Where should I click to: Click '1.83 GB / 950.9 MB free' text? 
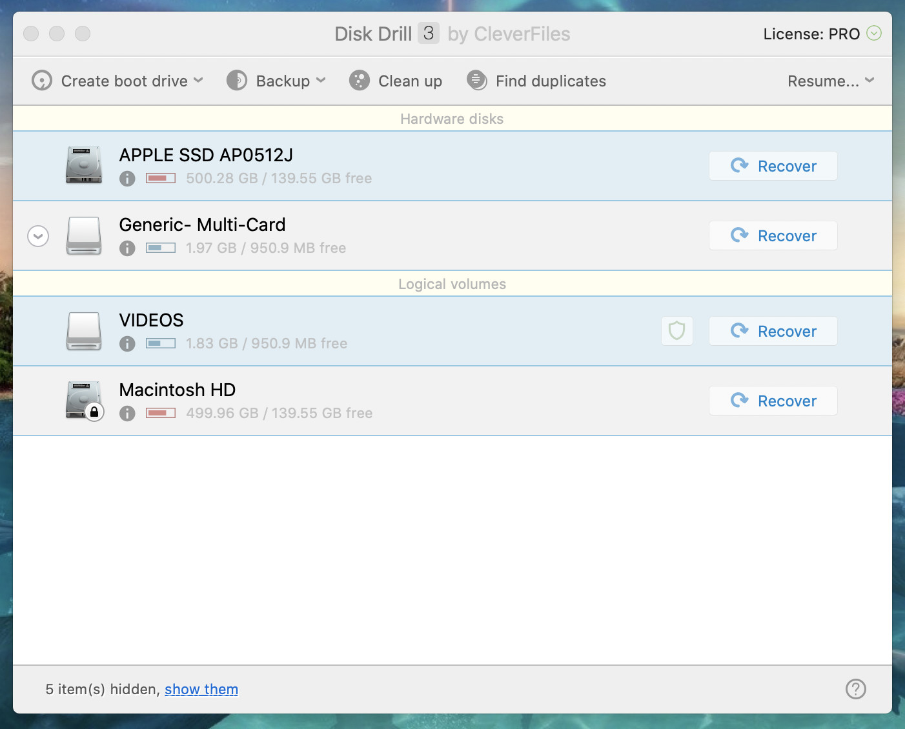click(x=267, y=343)
